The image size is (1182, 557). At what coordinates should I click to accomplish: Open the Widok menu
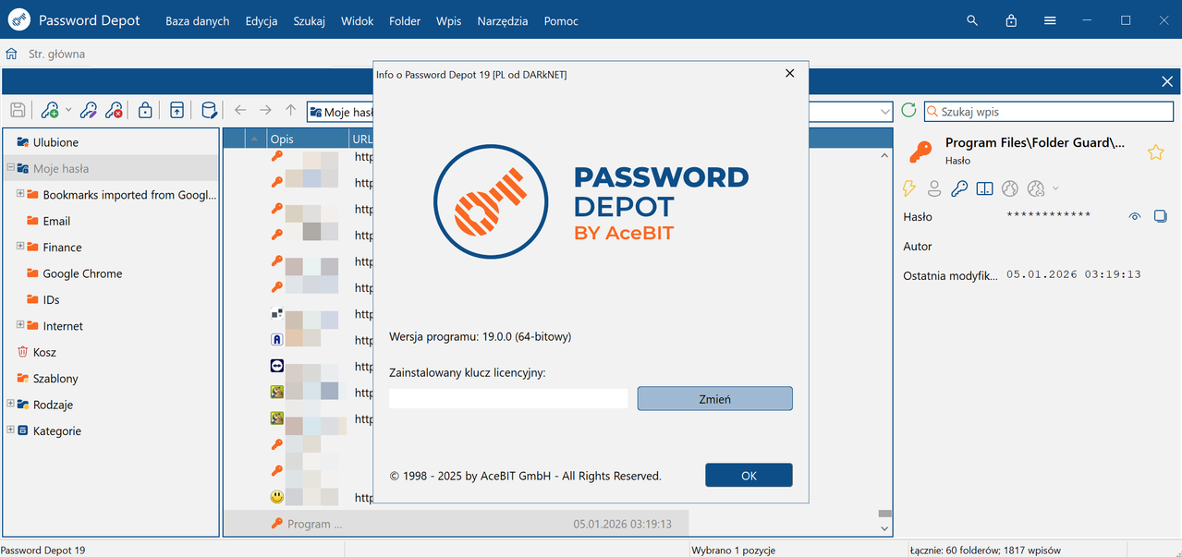[358, 20]
